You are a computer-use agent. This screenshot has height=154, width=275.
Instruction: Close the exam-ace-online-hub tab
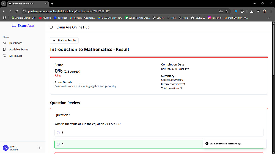pos(46,4)
